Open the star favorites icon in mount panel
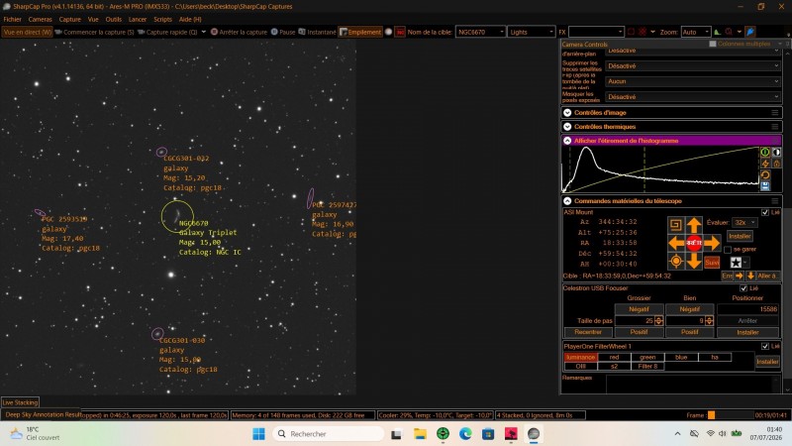 tap(736, 262)
